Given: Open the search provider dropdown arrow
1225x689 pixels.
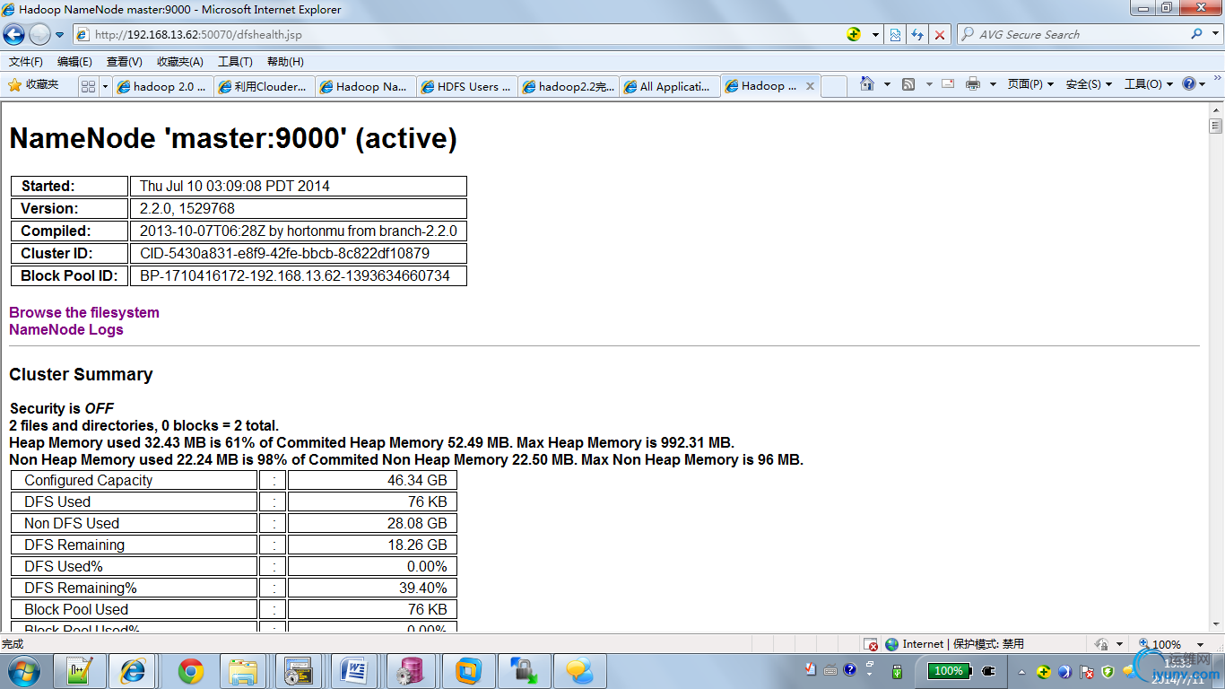Looking at the screenshot, I should [x=1213, y=34].
